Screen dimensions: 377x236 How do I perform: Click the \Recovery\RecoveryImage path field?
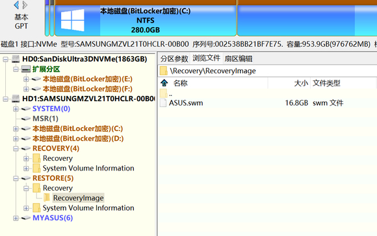(268, 71)
